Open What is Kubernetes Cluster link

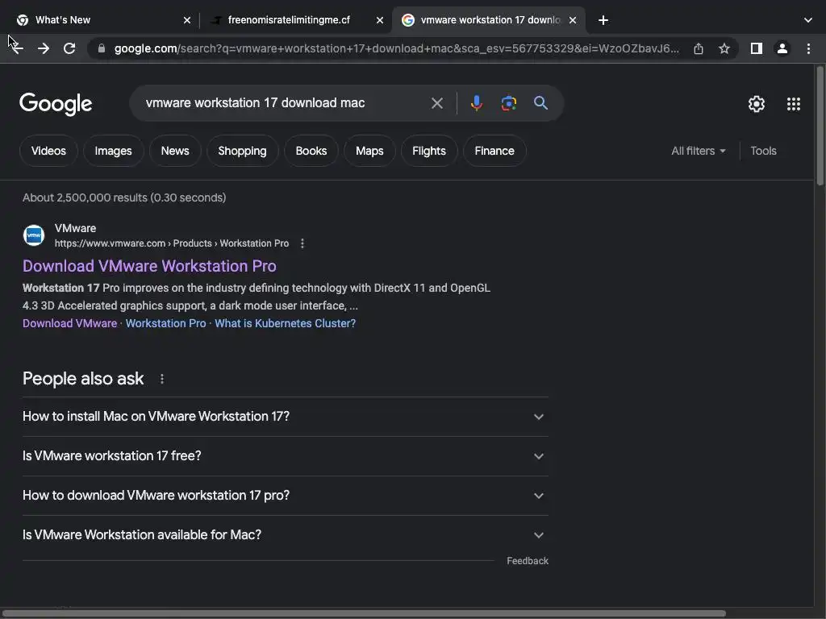pyautogui.click(x=285, y=324)
